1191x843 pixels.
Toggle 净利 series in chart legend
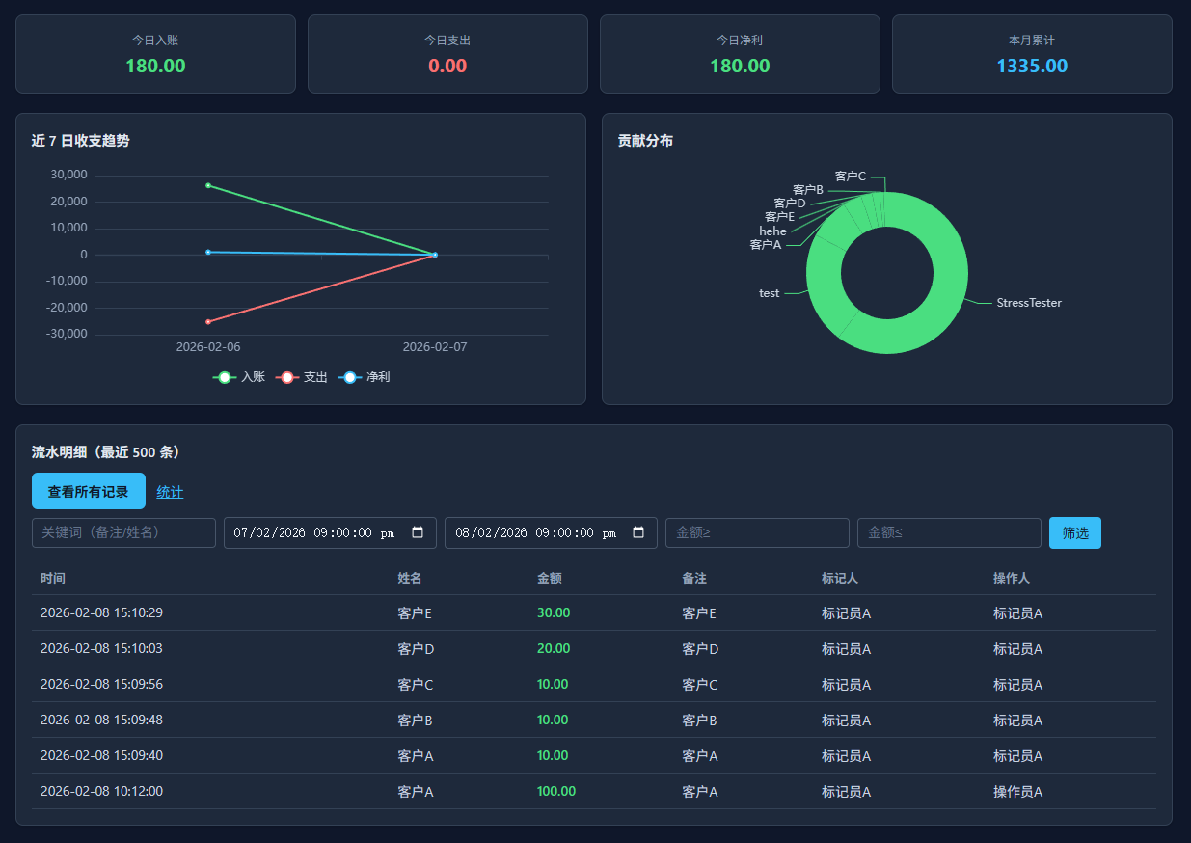pos(365,377)
